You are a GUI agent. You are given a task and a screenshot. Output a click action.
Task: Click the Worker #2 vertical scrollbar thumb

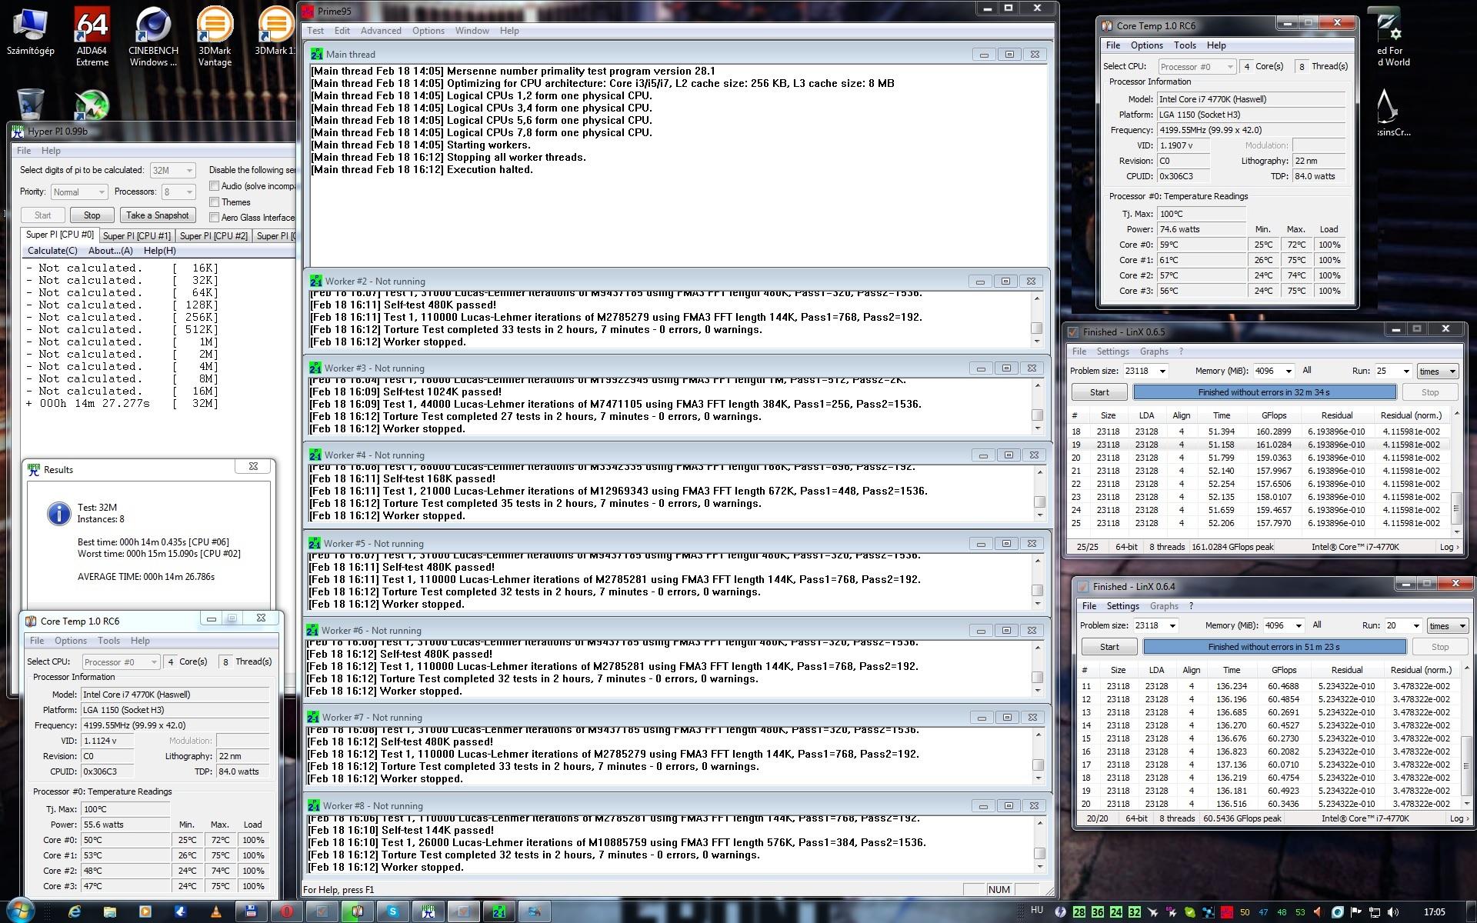pyautogui.click(x=1036, y=328)
